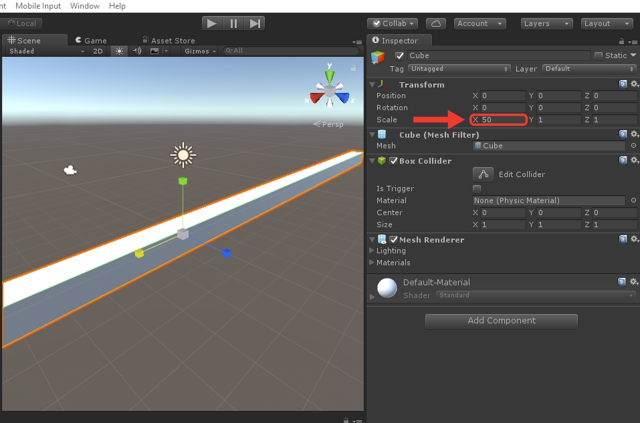Click the Step frame button
The image size is (640, 423).
coord(255,23)
